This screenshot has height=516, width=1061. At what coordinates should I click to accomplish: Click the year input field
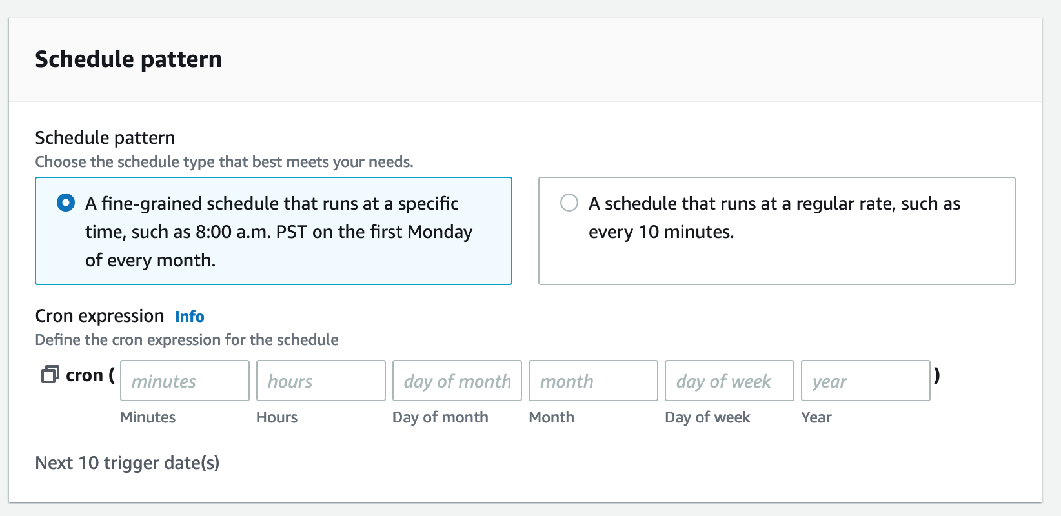pos(865,381)
